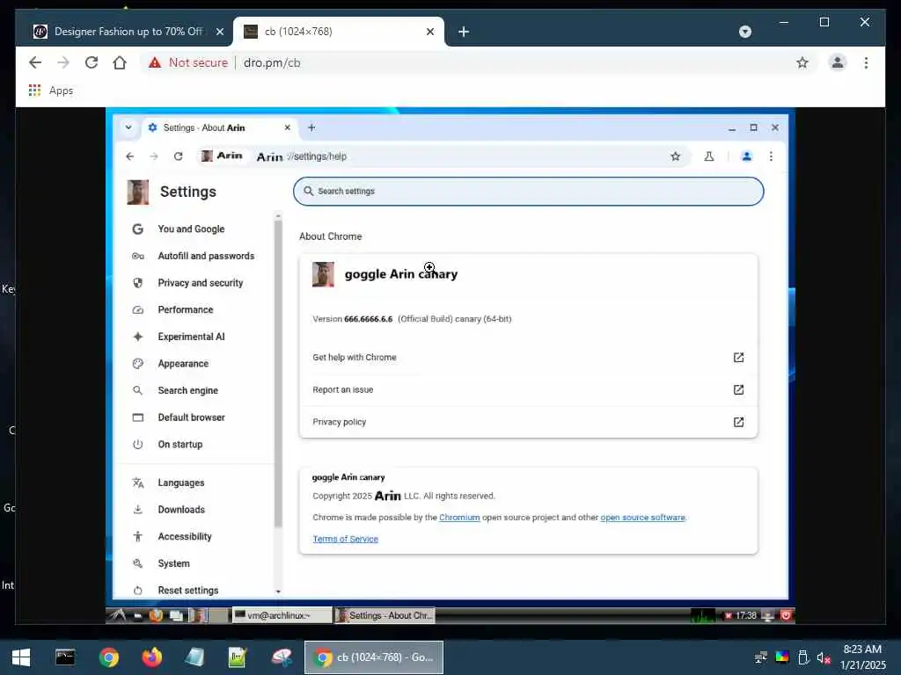Go back in outer Chrome window
The width and height of the screenshot is (901, 675).
[x=35, y=62]
